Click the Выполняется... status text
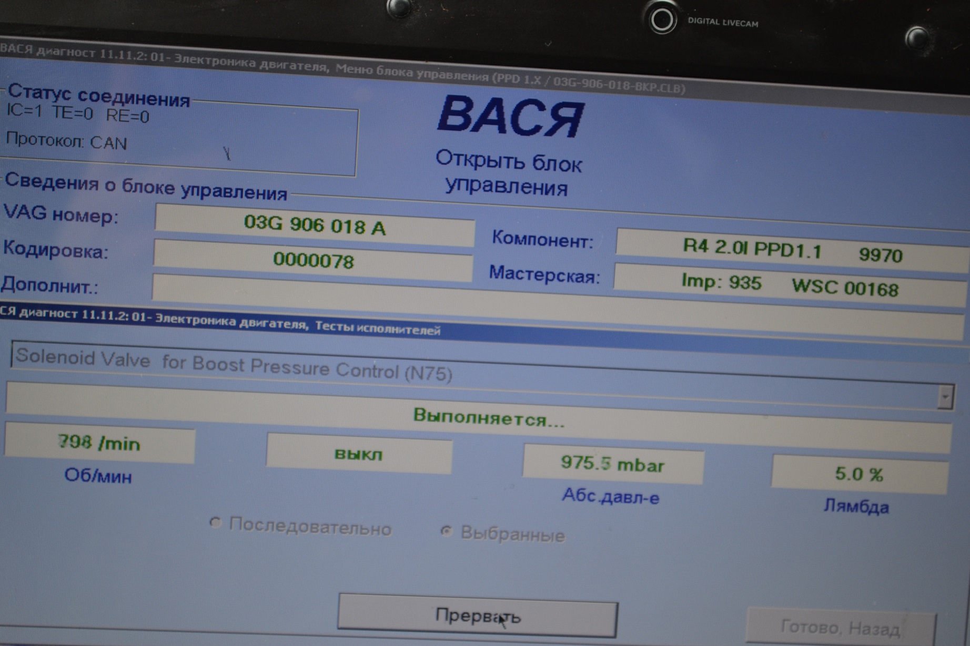Viewport: 970px width, 646px height. (x=488, y=419)
